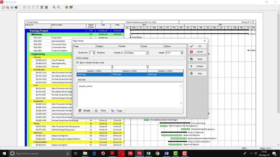Open the orange Camtasia recorder taskbar icon
This screenshot has width=280, height=157.
[185, 153]
